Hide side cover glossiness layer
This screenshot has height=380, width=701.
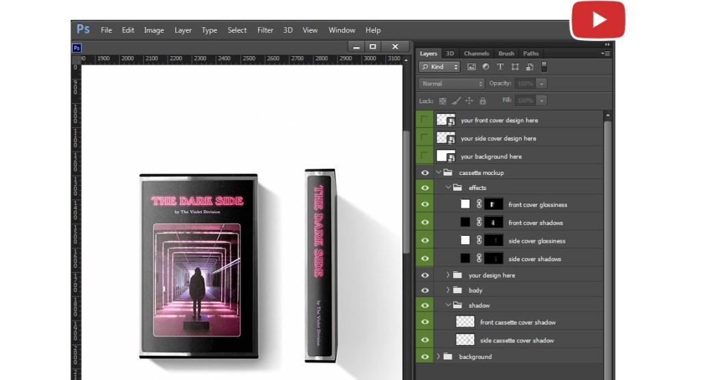tap(424, 241)
